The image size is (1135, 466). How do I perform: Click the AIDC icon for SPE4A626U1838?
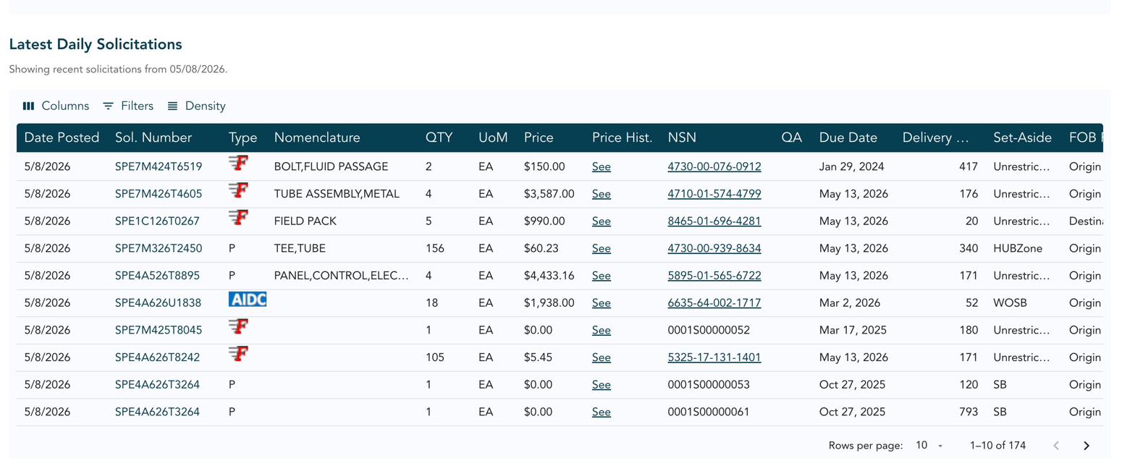click(x=248, y=300)
